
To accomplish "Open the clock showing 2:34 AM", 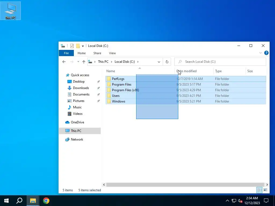I will point(252,201).
